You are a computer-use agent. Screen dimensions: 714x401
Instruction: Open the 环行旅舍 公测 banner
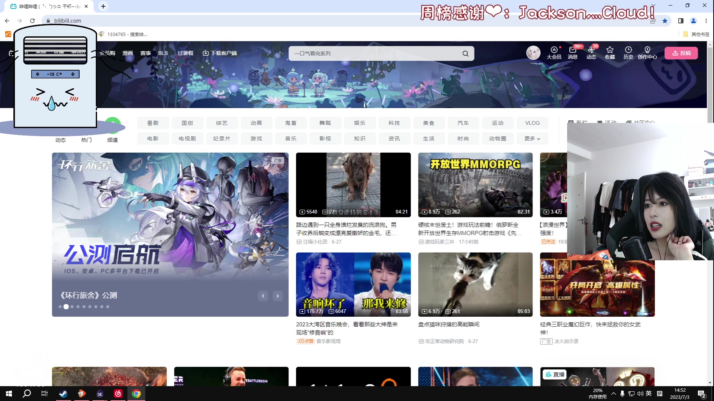(x=170, y=234)
